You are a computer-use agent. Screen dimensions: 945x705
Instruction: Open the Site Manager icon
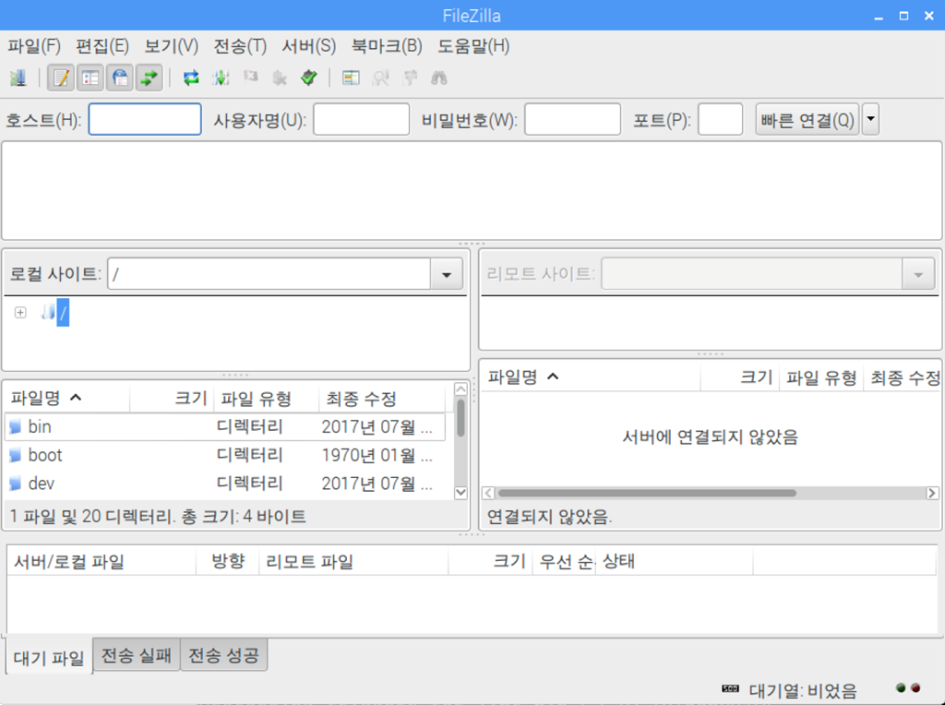click(x=18, y=78)
